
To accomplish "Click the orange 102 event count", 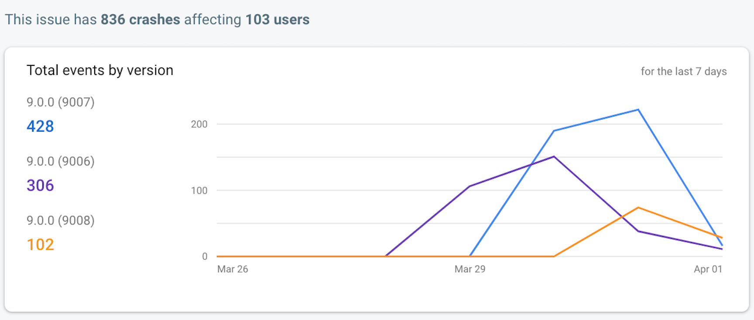I will pyautogui.click(x=40, y=245).
